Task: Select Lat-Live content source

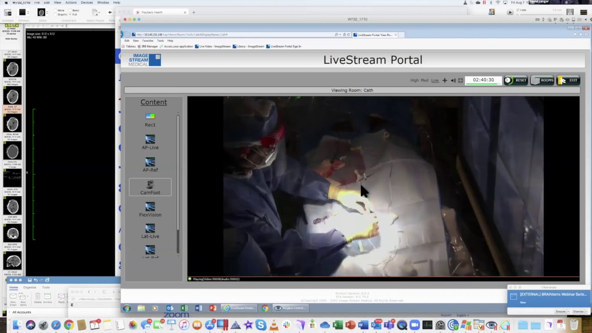Action: [150, 232]
